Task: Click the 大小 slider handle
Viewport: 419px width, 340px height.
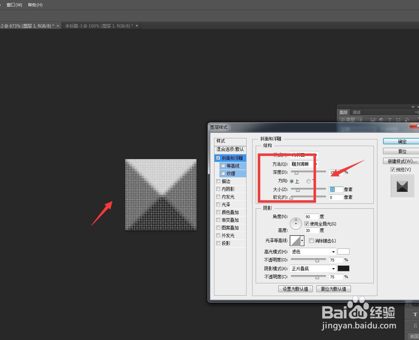Action: (298, 190)
